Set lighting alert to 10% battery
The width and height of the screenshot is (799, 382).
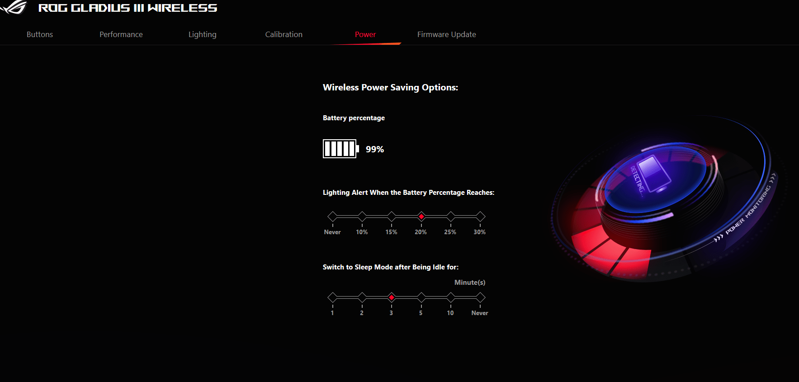(362, 217)
